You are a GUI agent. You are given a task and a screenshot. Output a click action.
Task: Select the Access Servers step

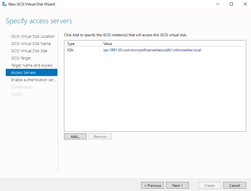(31, 72)
